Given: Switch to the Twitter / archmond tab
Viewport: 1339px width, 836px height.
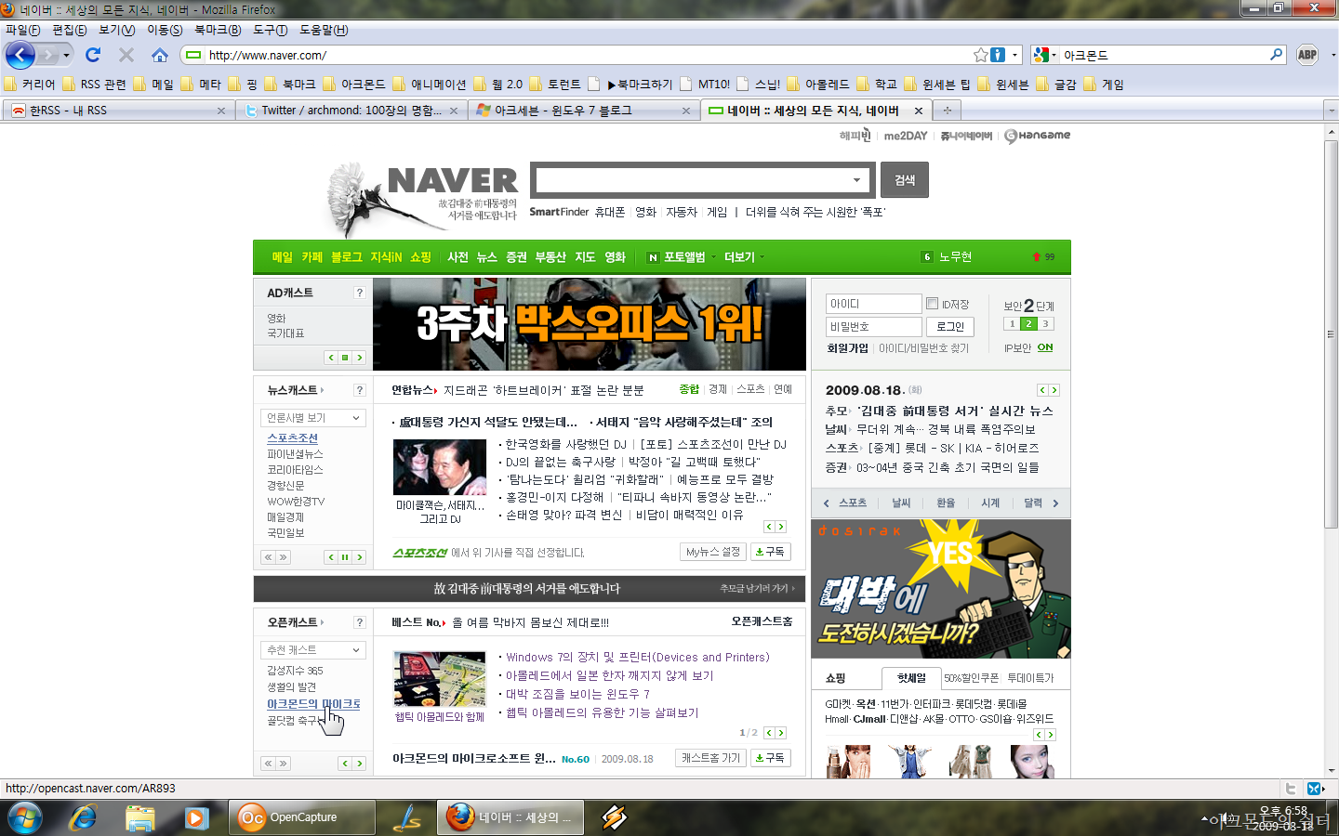Looking at the screenshot, I should coord(351,111).
